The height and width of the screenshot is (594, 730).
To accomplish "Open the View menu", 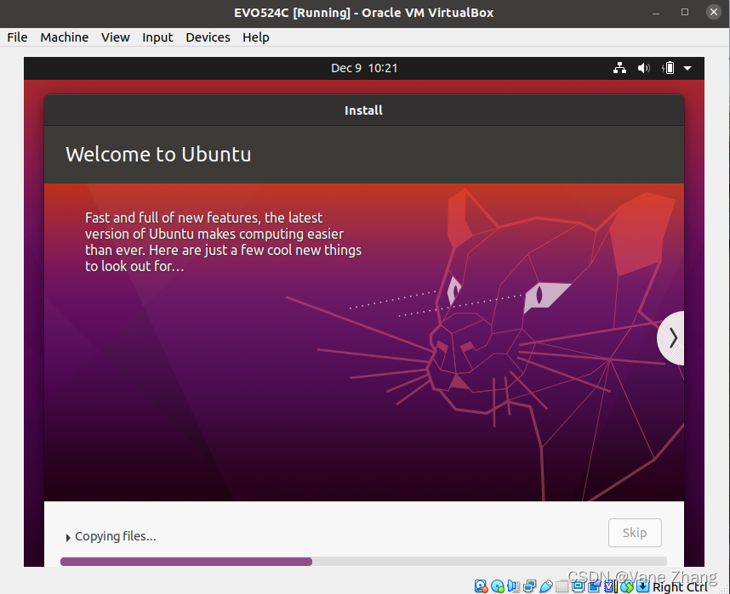I will coord(116,37).
